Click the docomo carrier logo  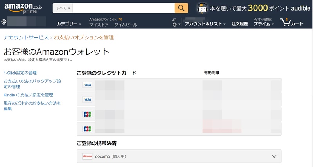pos(87,156)
